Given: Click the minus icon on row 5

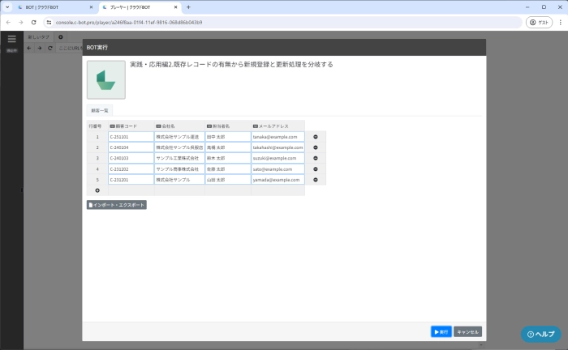Looking at the screenshot, I should click(316, 179).
